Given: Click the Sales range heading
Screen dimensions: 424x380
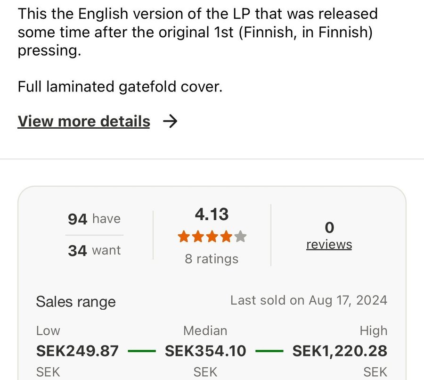Looking at the screenshot, I should 76,302.
